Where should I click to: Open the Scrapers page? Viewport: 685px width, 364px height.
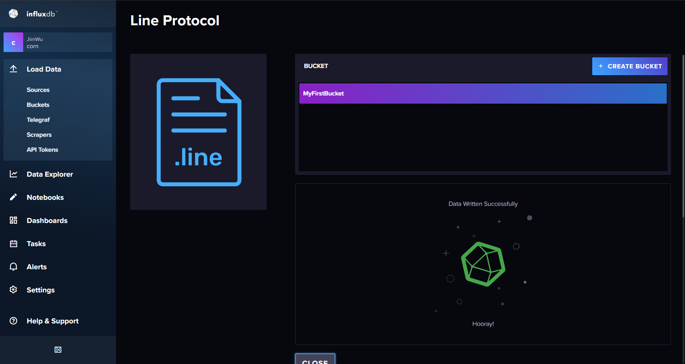[39, 135]
